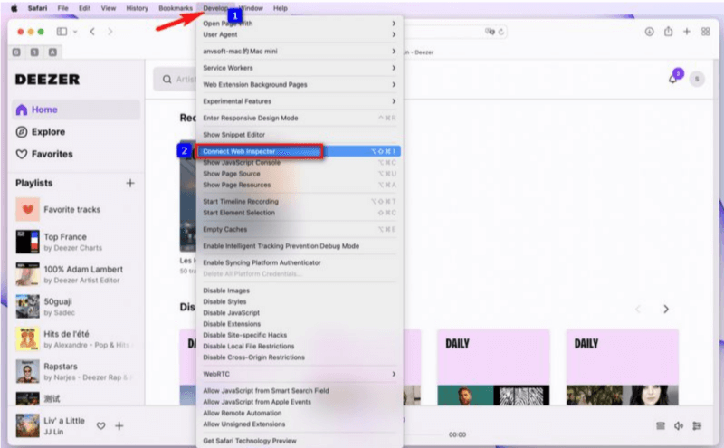This screenshot has height=448, width=724.
Task: Choose Start Timeline Recording
Action: coord(300,201)
